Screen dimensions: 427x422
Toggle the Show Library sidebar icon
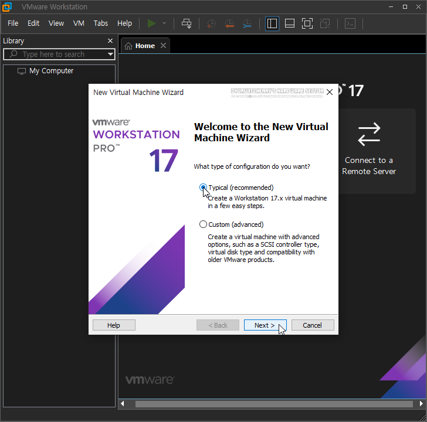272,23
